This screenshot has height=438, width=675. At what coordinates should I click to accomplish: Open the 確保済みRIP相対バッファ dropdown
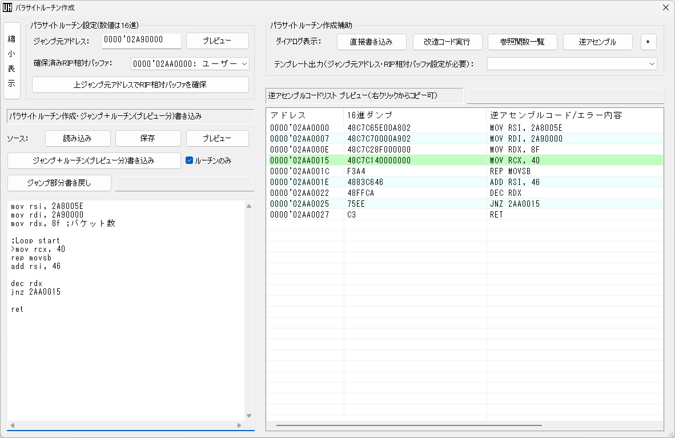pos(190,63)
